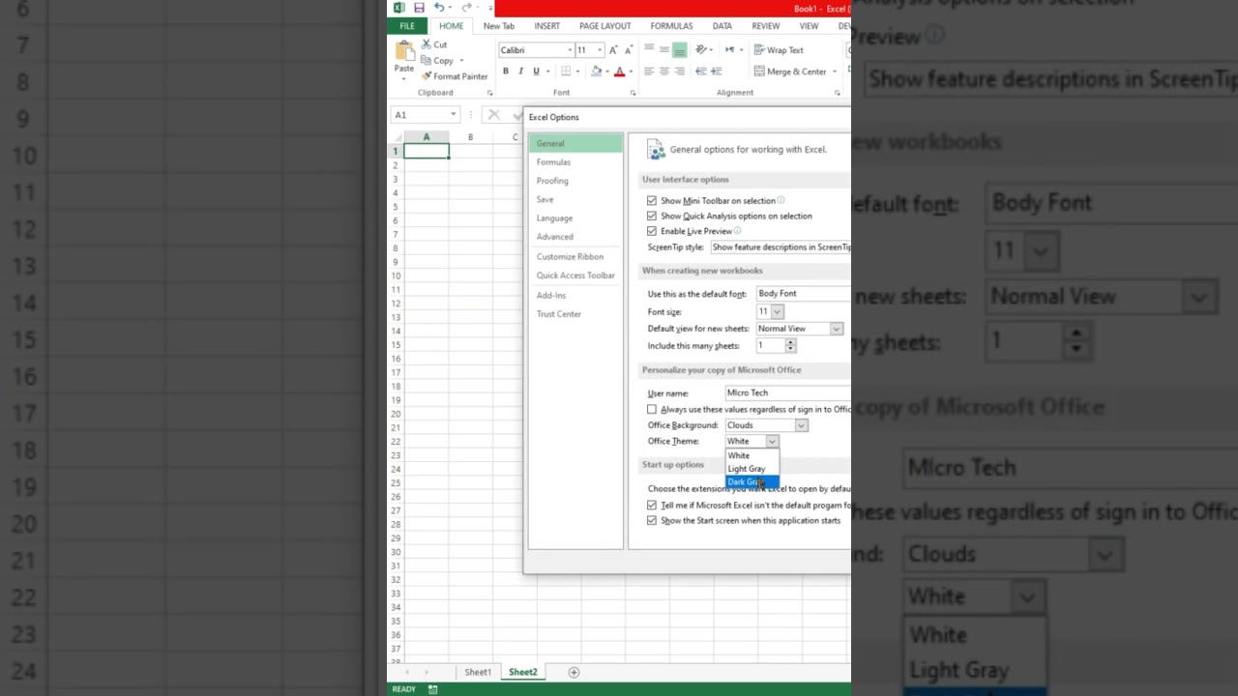This screenshot has width=1238, height=696.
Task: Click the sheets count stepper arrows
Action: pos(790,346)
